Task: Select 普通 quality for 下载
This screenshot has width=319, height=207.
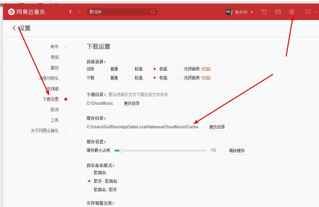Action: pos(105,78)
